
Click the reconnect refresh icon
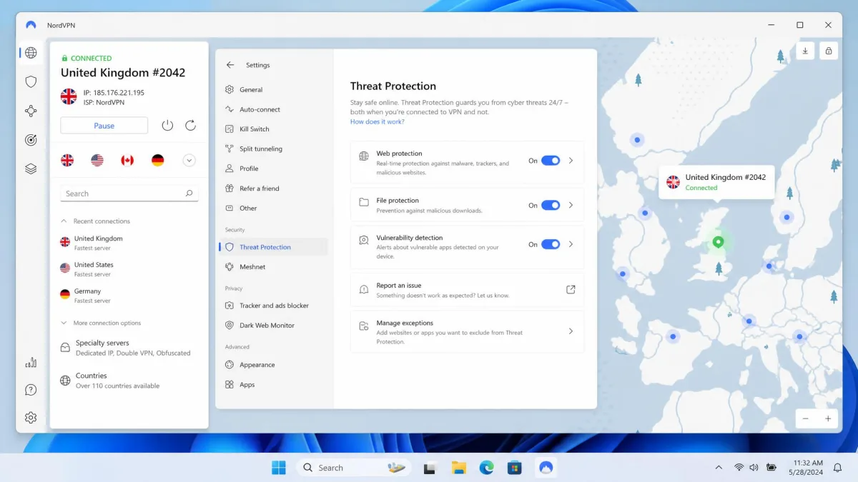(190, 126)
